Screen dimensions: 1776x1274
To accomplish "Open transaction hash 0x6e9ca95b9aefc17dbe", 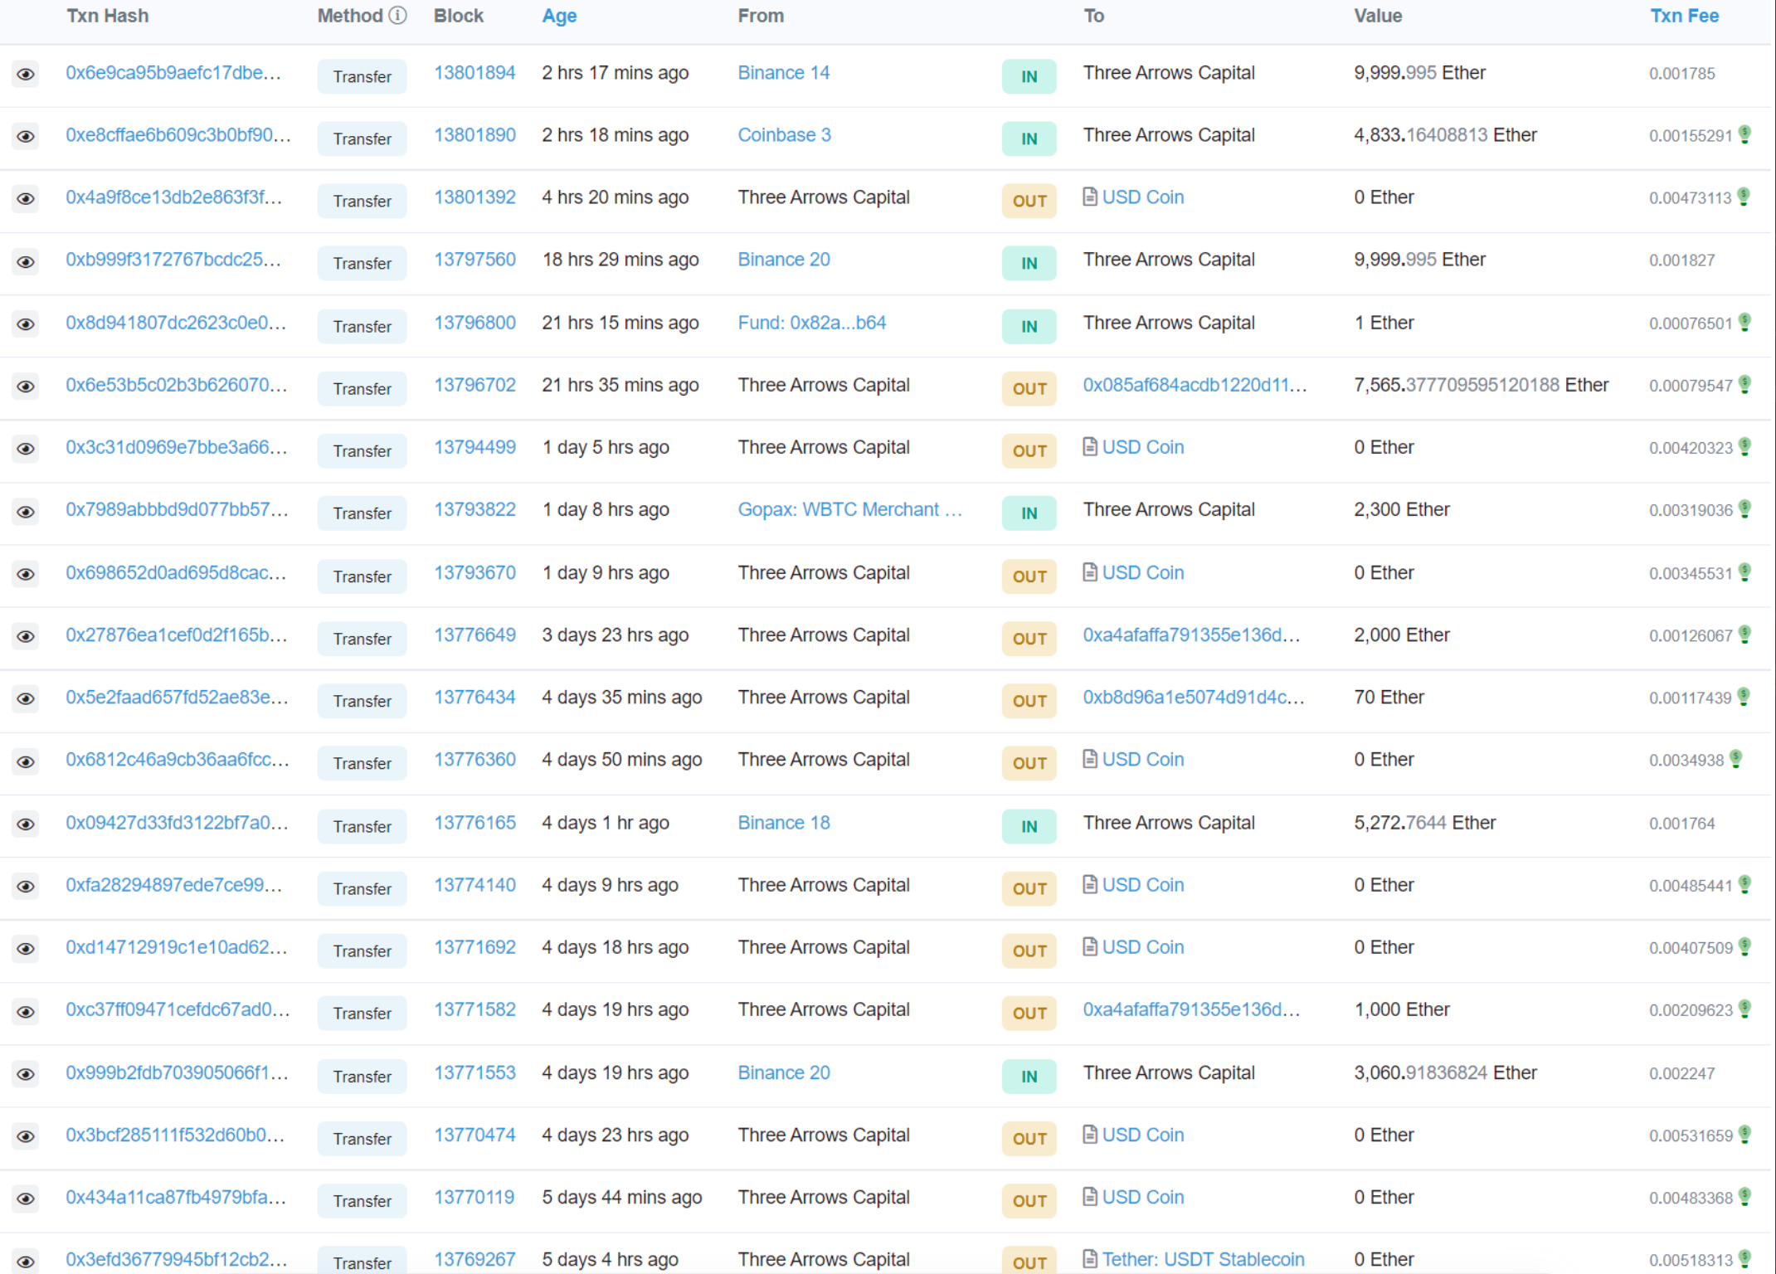I will tap(173, 73).
